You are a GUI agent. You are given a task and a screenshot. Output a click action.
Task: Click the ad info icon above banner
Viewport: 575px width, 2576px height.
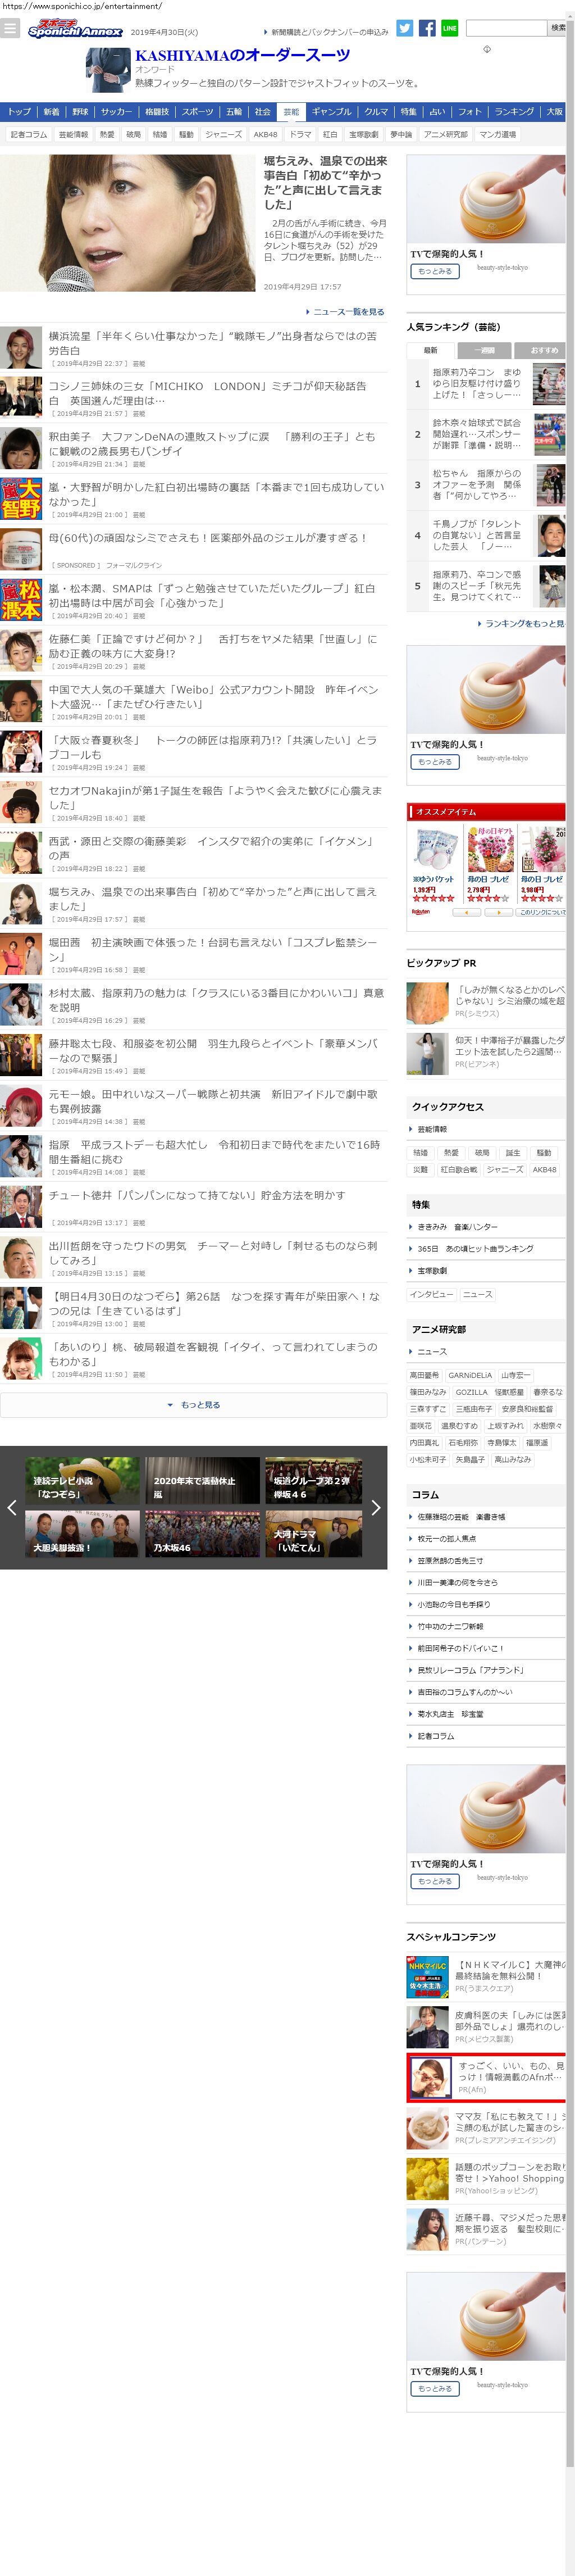pyautogui.click(x=487, y=49)
